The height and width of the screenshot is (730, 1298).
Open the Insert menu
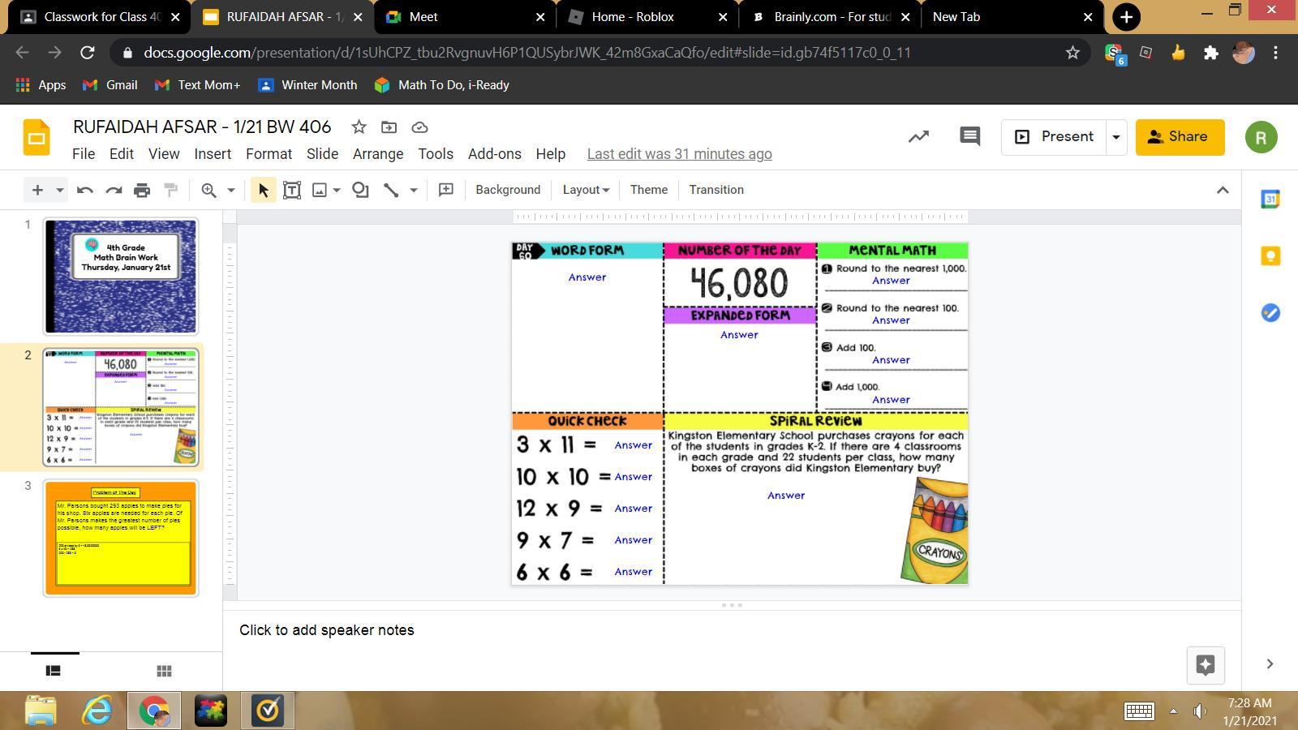pos(213,154)
